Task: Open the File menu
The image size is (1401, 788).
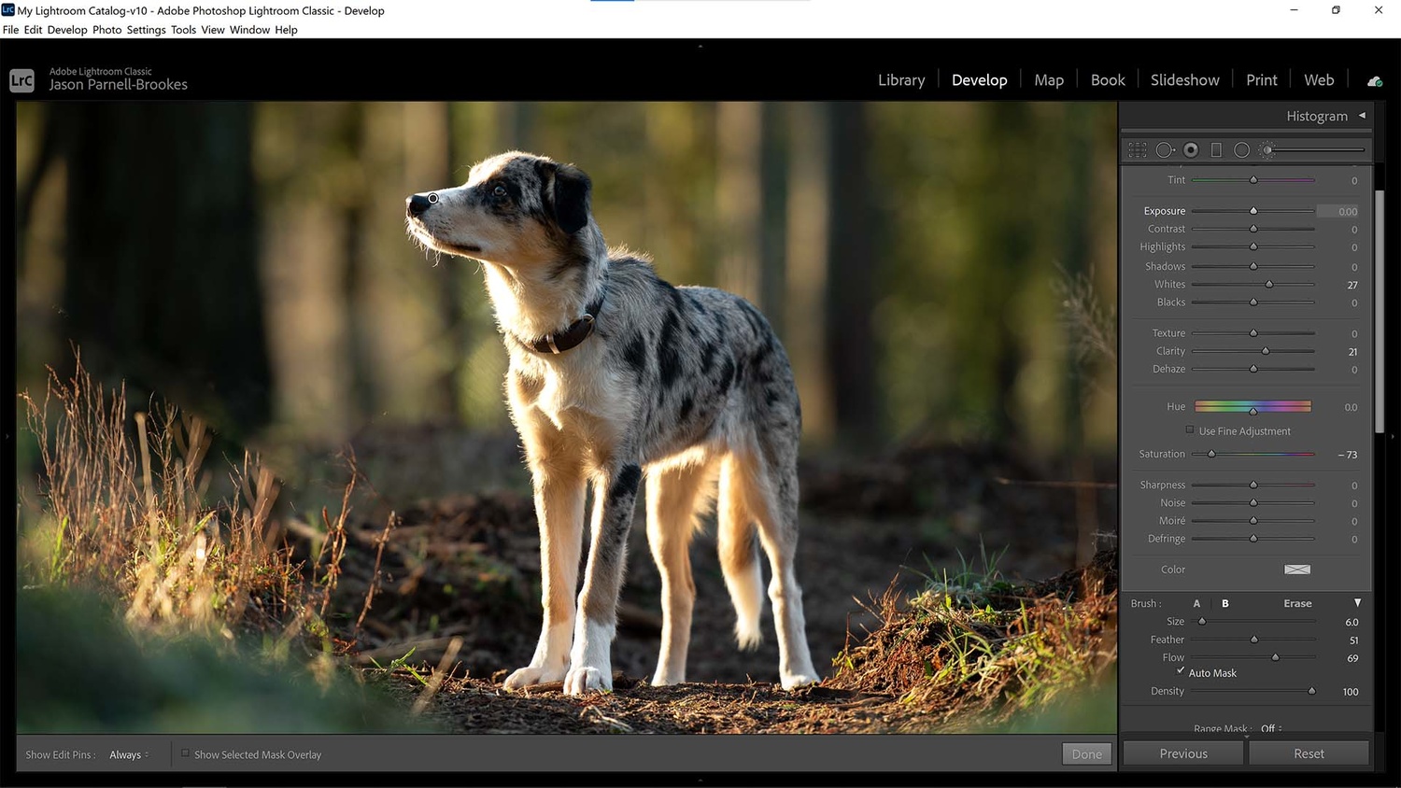Action: [10, 30]
